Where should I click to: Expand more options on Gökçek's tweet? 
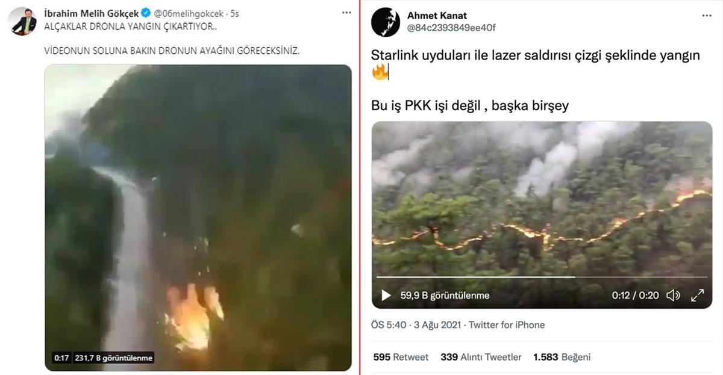[x=346, y=13]
